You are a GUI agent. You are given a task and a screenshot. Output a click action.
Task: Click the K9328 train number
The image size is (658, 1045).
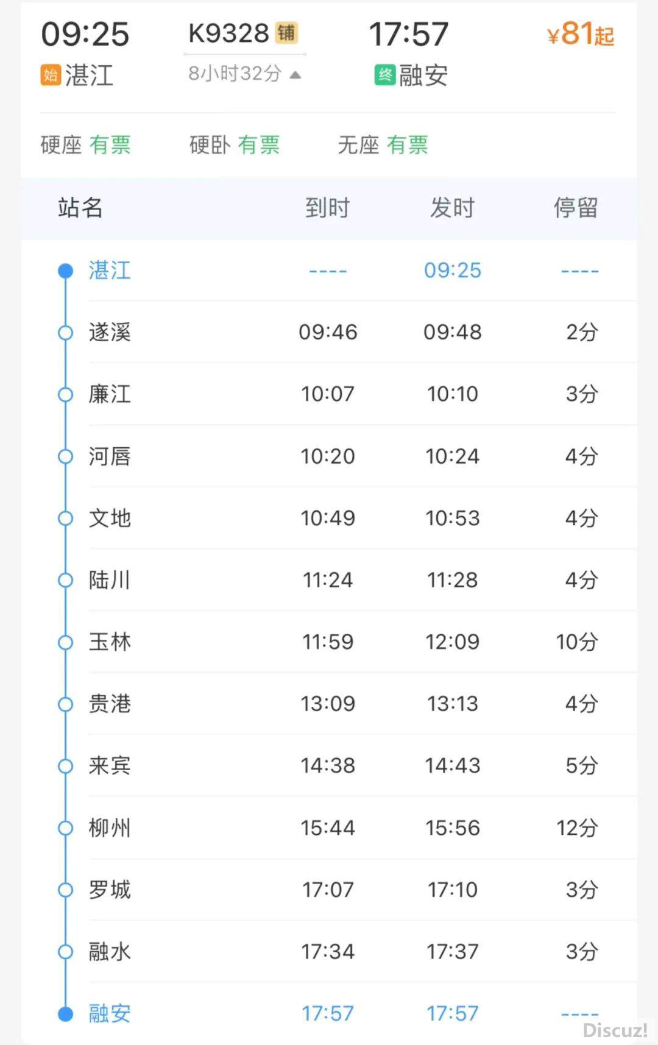[228, 34]
